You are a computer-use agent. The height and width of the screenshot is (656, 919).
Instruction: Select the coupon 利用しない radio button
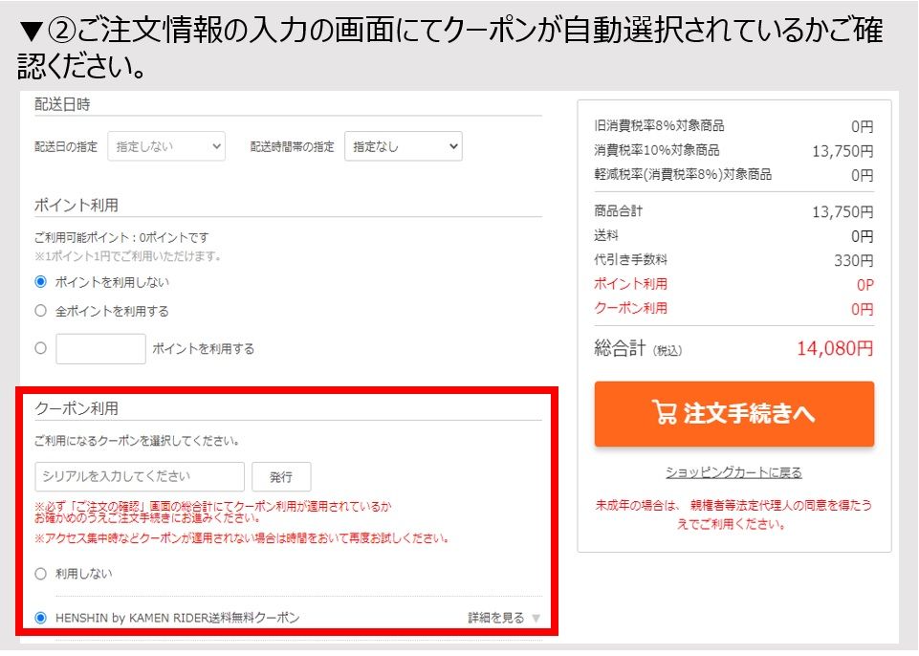click(x=40, y=574)
